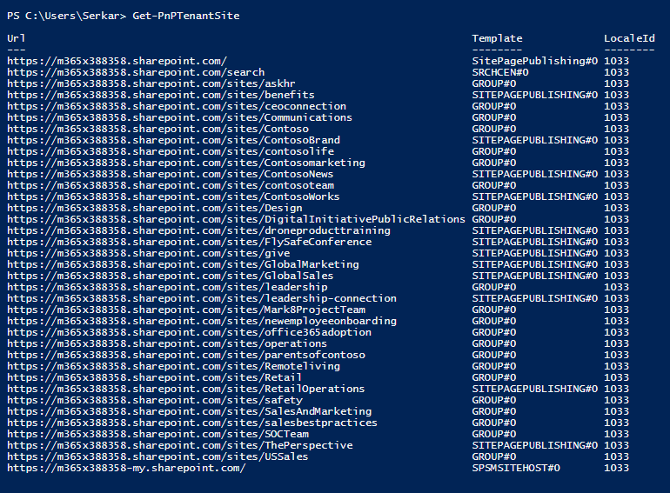Open the sites/FlySafeConference URL
The image size is (670, 493).
click(x=188, y=242)
